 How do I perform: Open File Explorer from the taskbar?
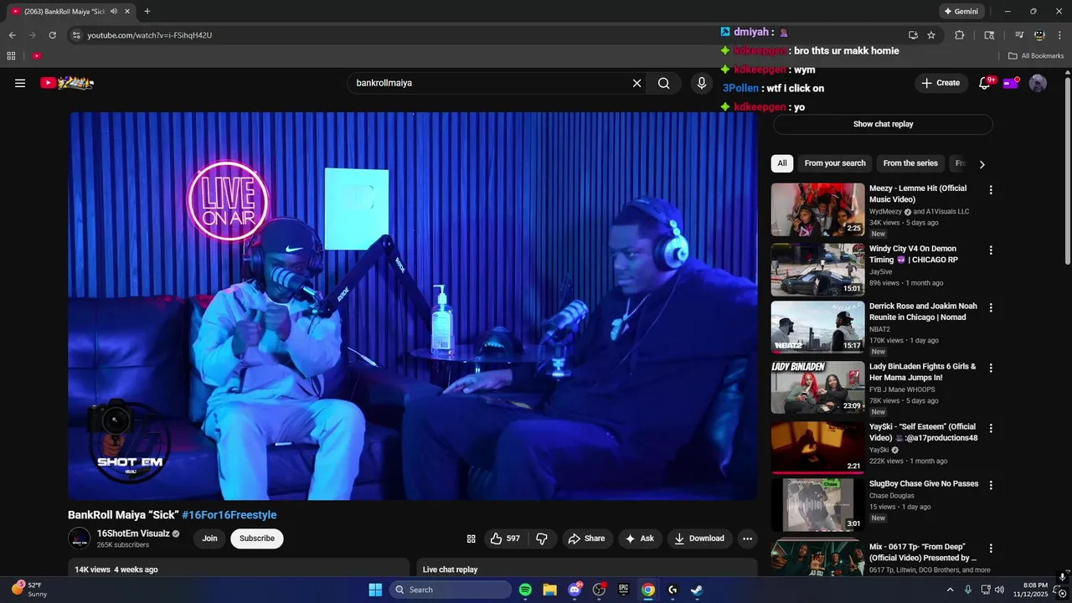coord(549,590)
